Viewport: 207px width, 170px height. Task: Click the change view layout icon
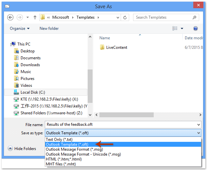pos(175,28)
